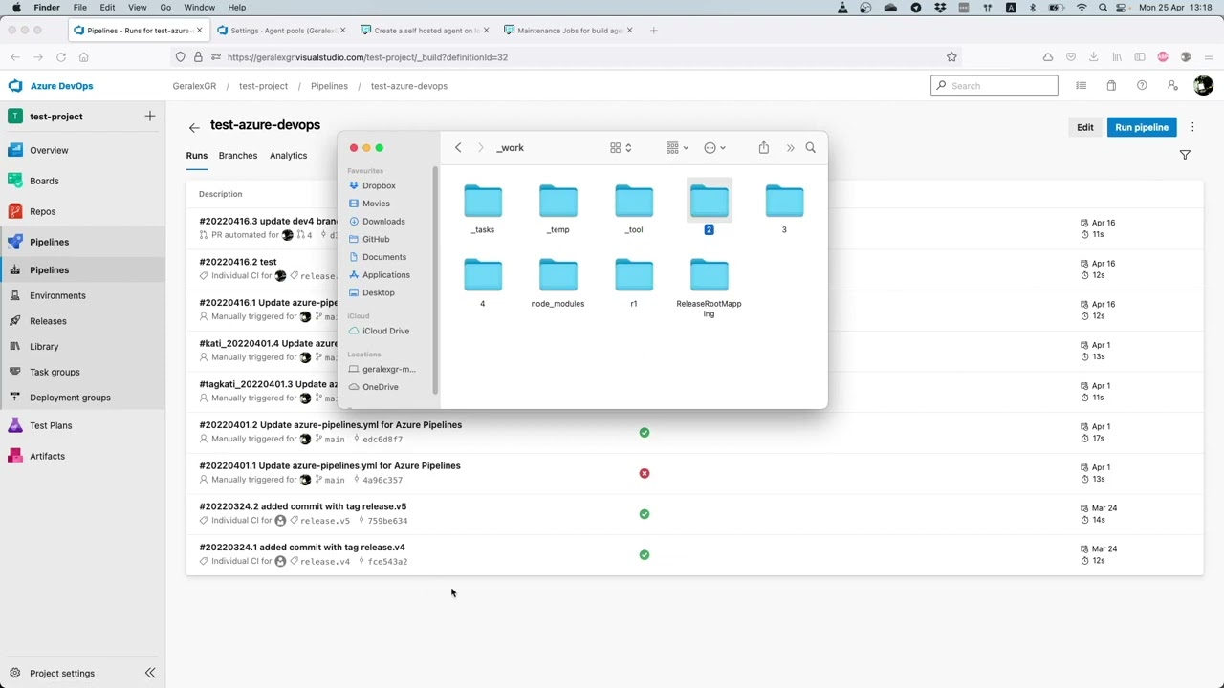The height and width of the screenshot is (688, 1224).
Task: Switch to the Runs tab
Action: tap(196, 156)
